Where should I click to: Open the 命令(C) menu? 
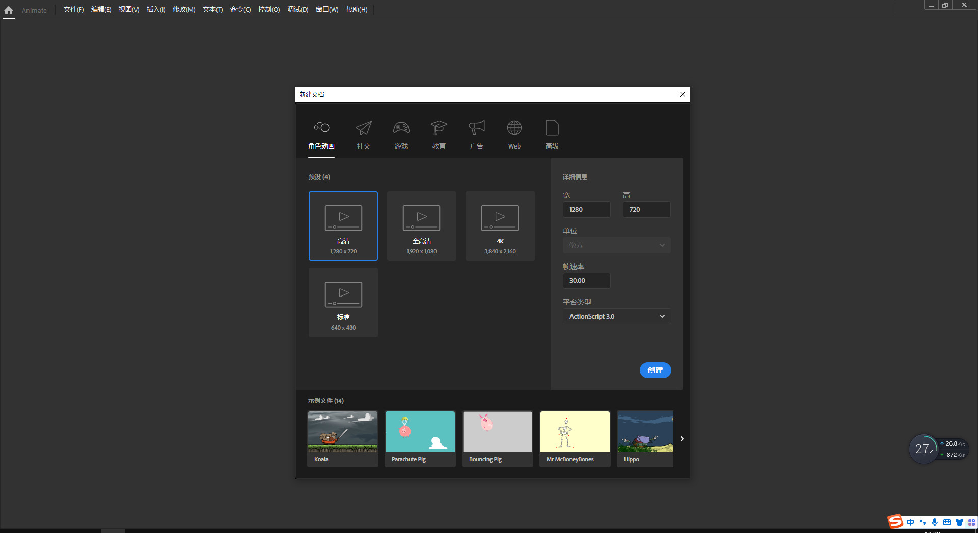(240, 10)
